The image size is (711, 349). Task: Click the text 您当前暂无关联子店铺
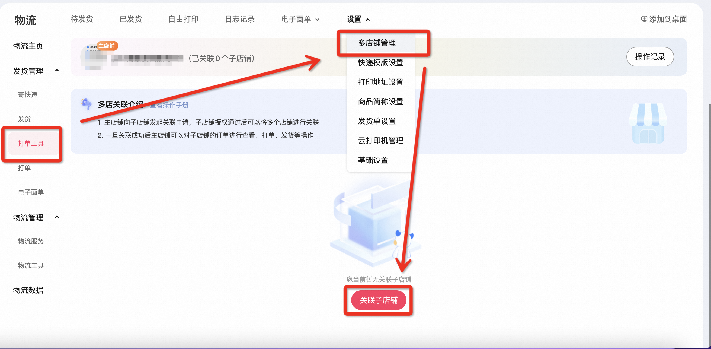click(x=379, y=279)
